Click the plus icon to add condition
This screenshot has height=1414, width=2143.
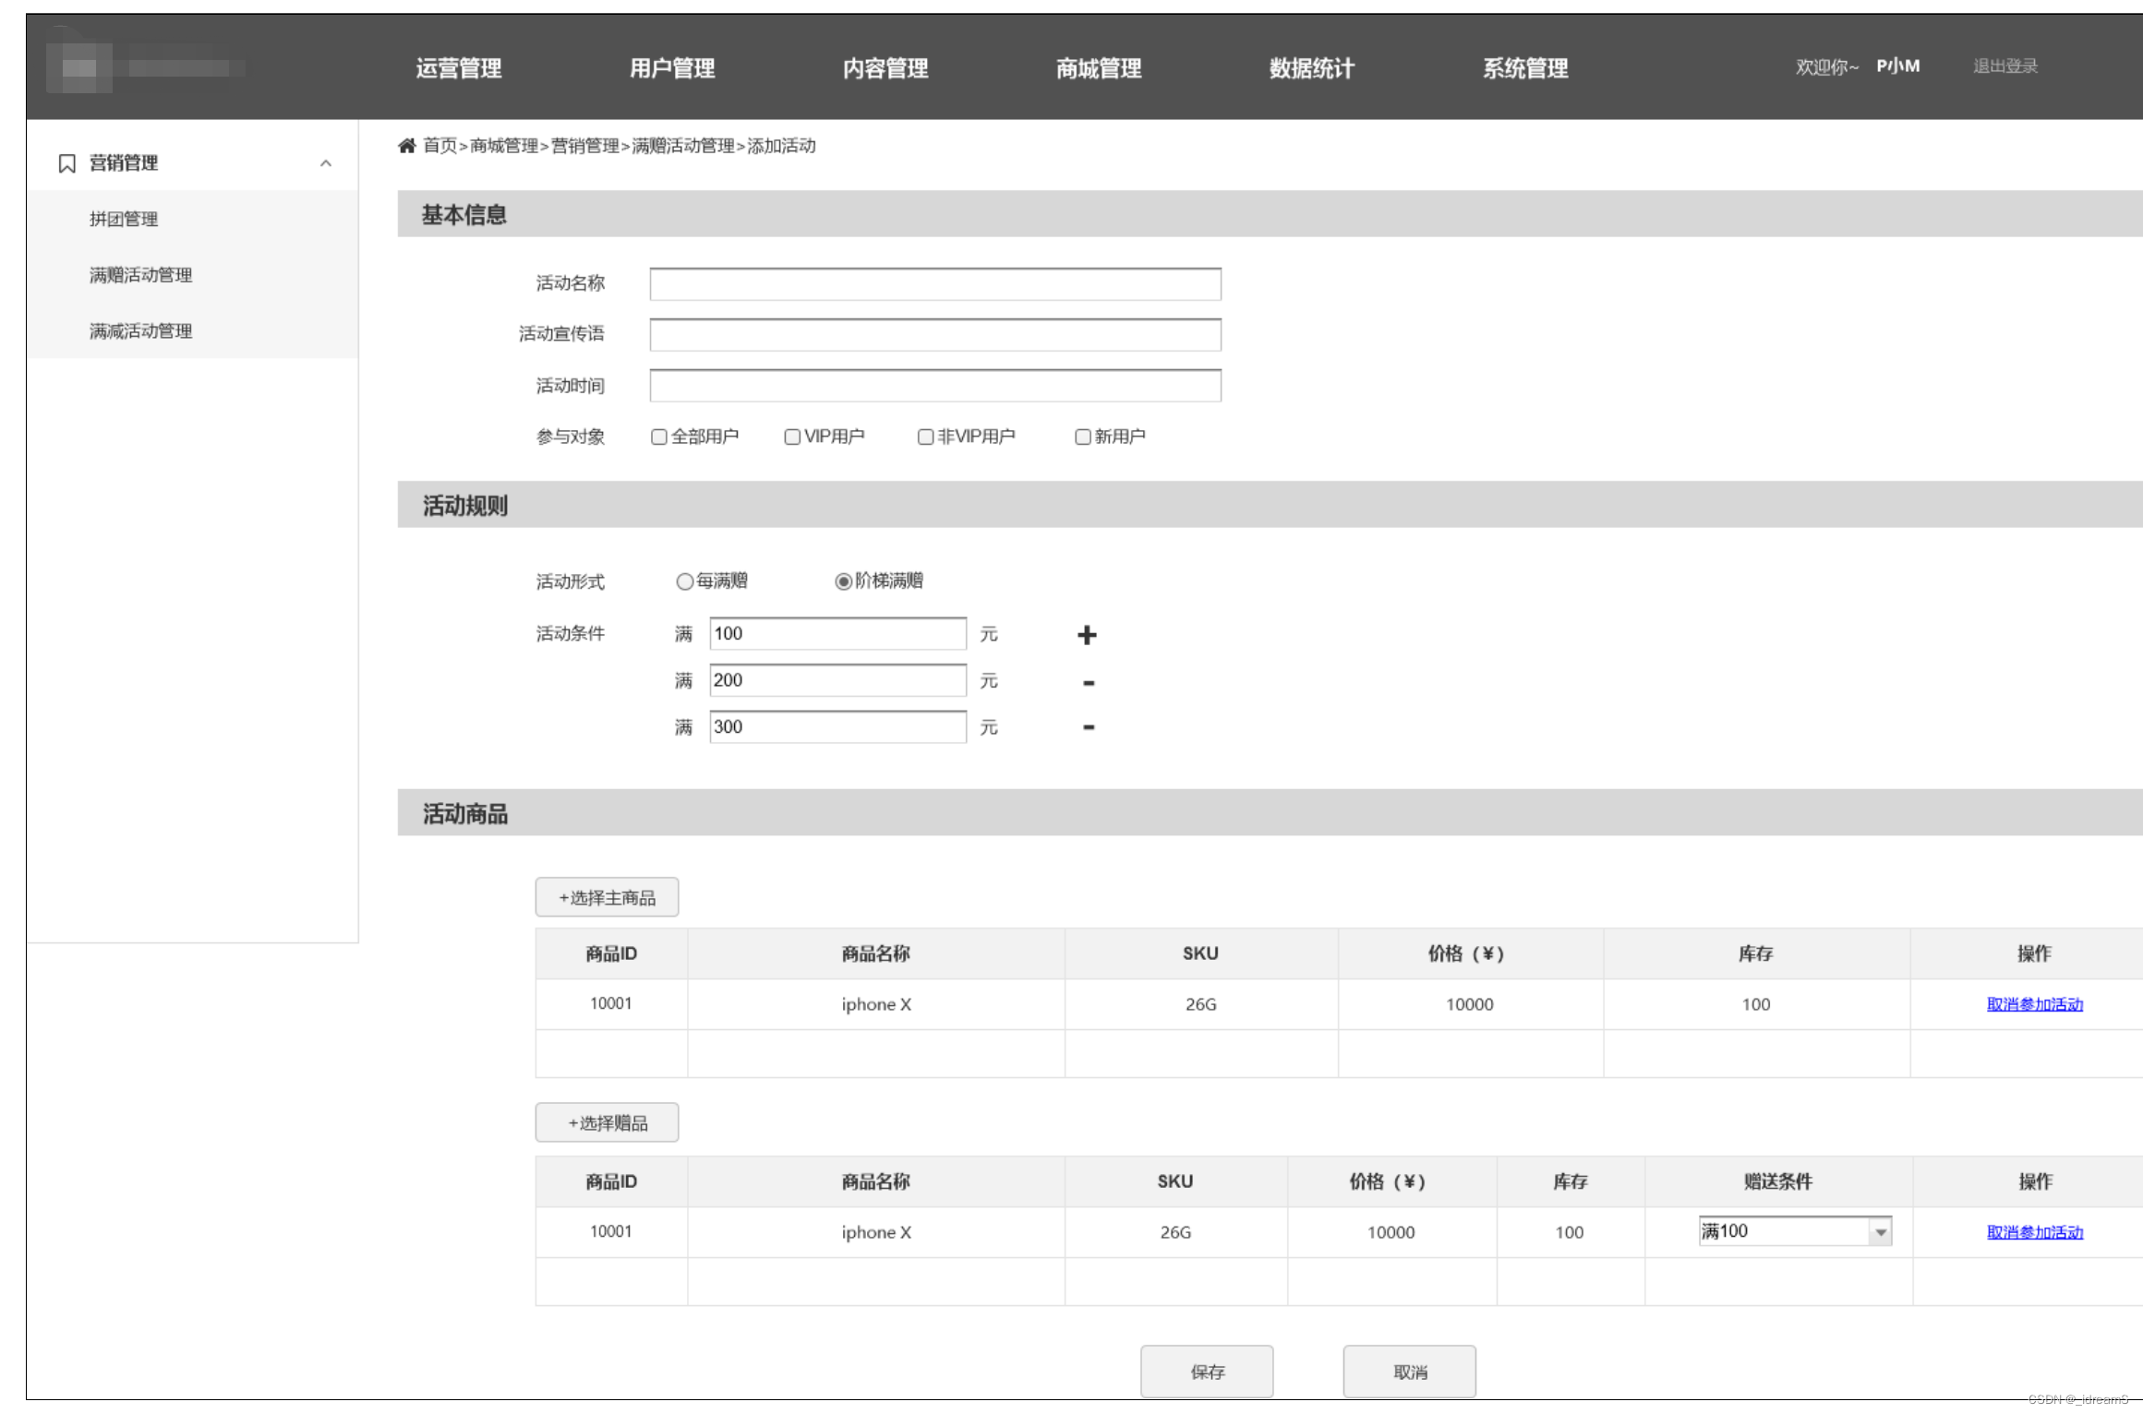[x=1087, y=635]
